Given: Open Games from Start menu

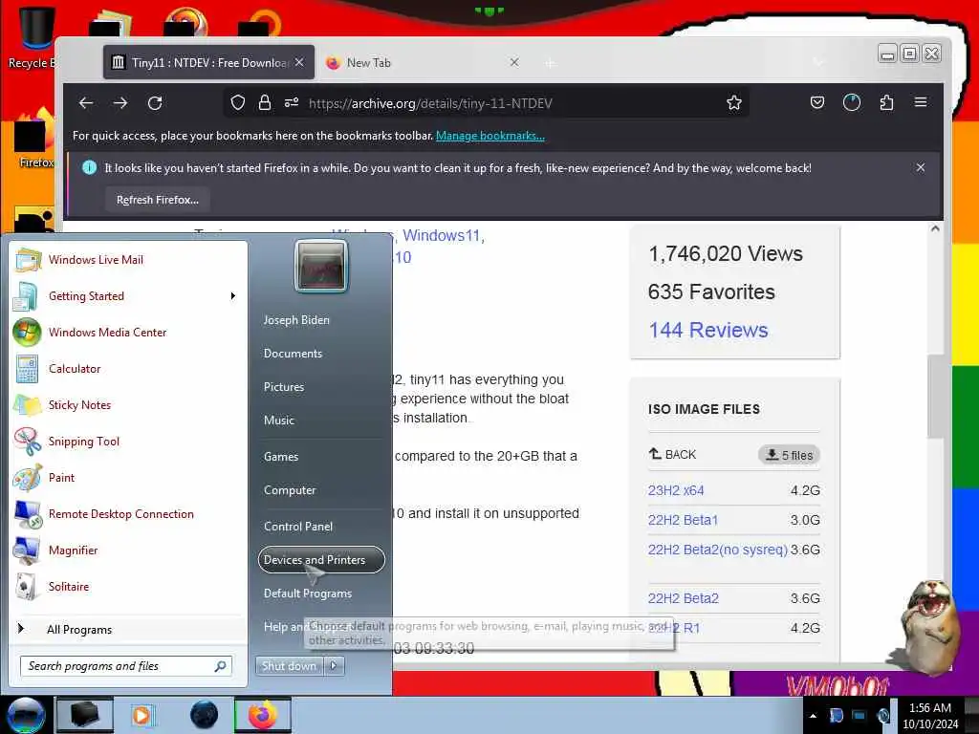Looking at the screenshot, I should point(321,456).
